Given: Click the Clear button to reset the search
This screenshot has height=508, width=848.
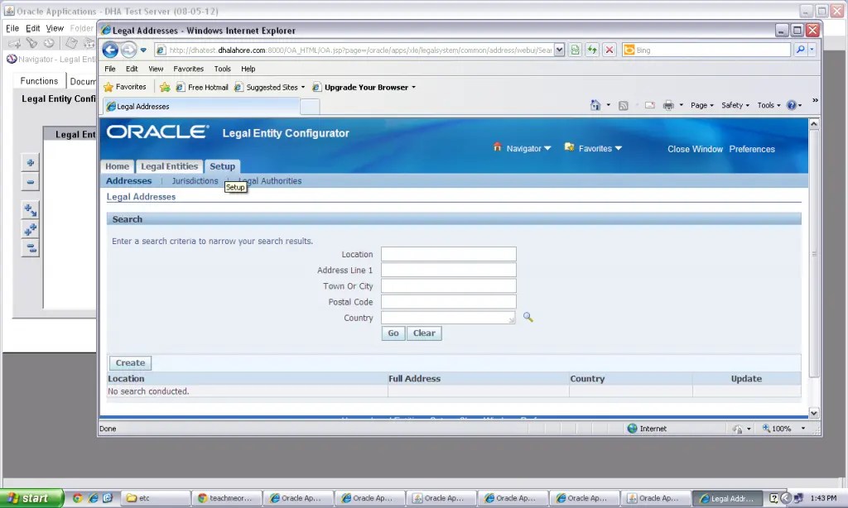Looking at the screenshot, I should (x=424, y=333).
